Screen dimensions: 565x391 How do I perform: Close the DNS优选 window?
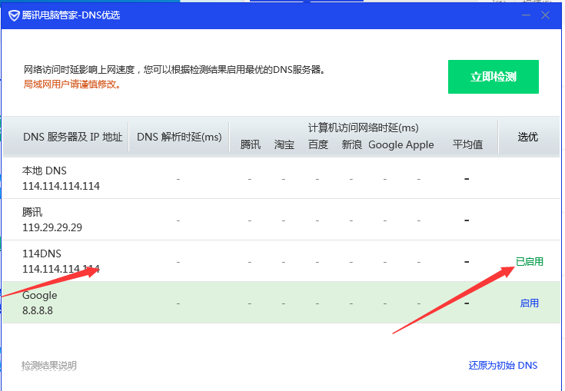coord(545,15)
